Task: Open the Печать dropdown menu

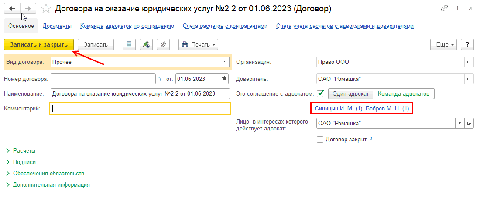Action: (198, 44)
